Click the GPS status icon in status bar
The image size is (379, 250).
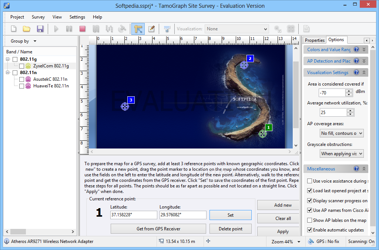311,241
